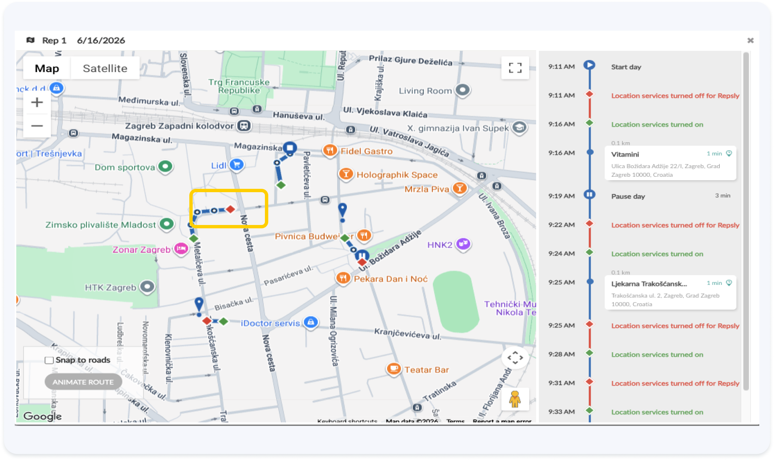Select the iDoctor servis marker

[311, 322]
